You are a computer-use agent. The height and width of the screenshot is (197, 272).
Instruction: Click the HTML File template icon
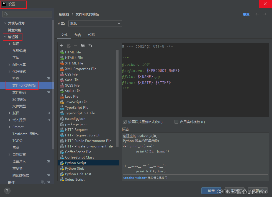tap(62, 52)
